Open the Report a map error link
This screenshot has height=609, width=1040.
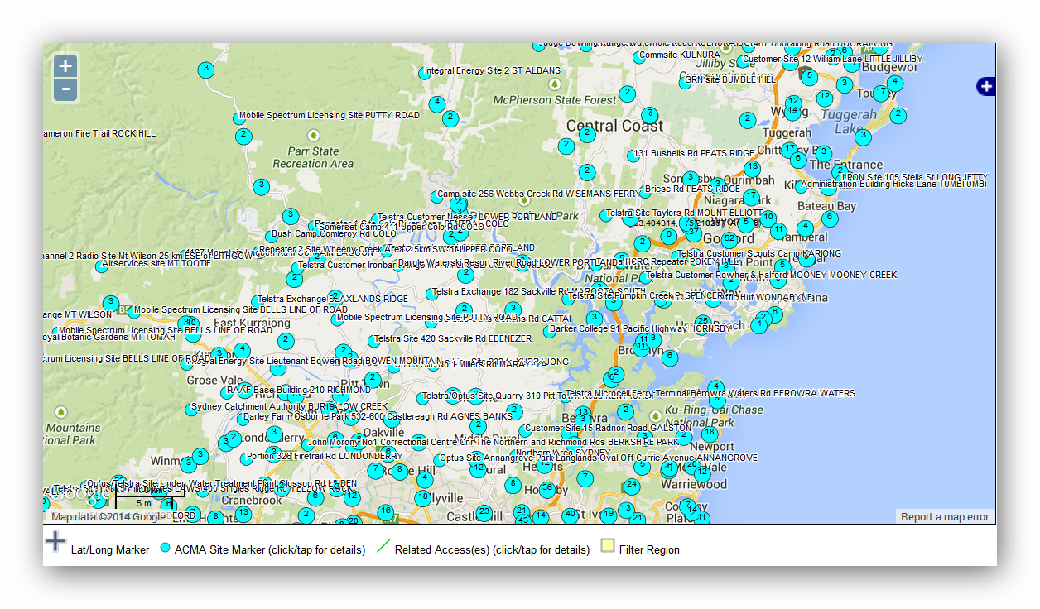pyautogui.click(x=945, y=517)
